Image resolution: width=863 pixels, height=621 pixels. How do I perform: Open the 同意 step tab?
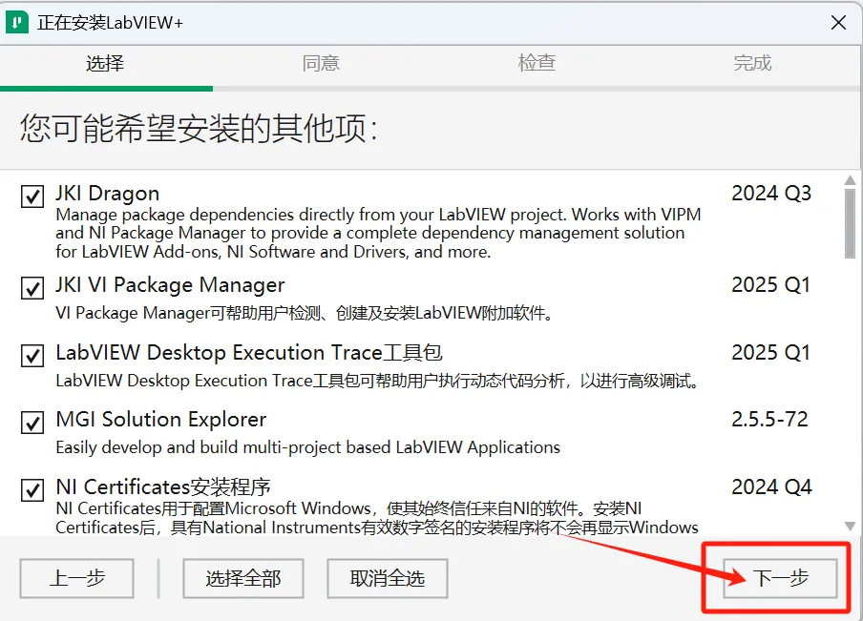tap(321, 63)
